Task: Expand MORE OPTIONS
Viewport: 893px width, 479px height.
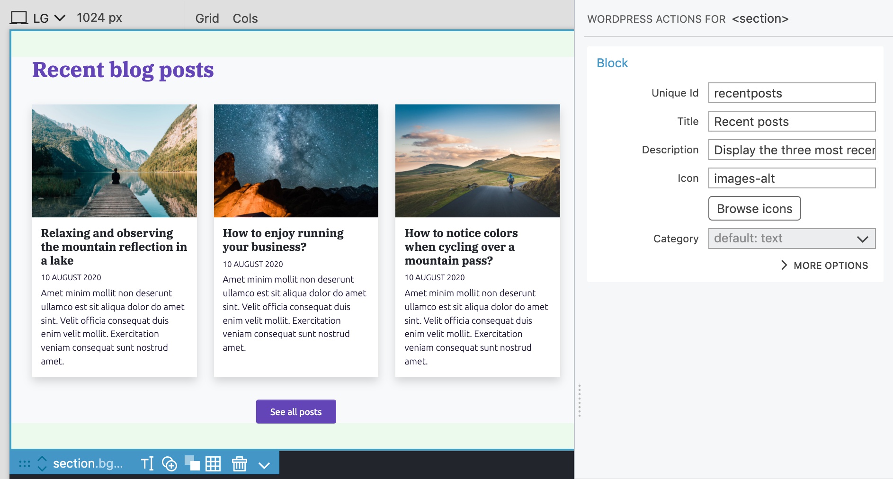Action: pyautogui.click(x=824, y=266)
